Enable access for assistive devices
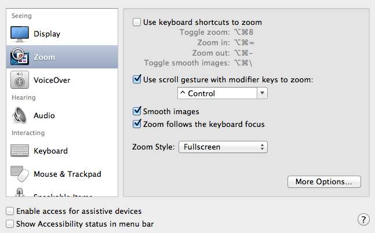375x233 pixels. tap(9, 212)
